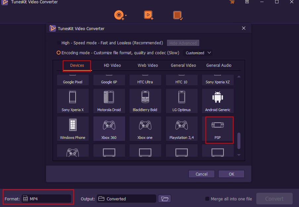299x207 pixels.
Task: Select the Playstation 3,4 device
Action: point(181,129)
